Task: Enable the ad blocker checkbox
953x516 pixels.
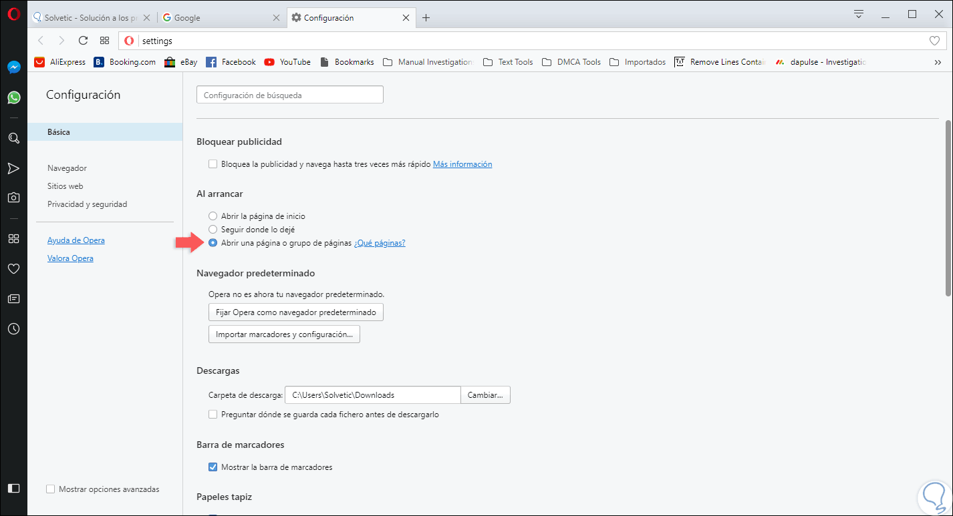Action: (x=213, y=164)
